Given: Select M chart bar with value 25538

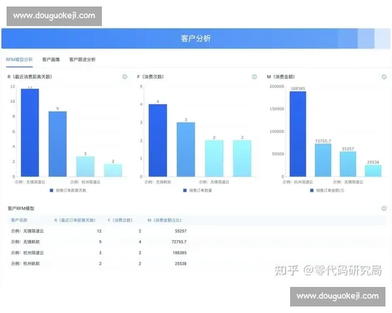Looking at the screenshot, I should [x=373, y=171].
